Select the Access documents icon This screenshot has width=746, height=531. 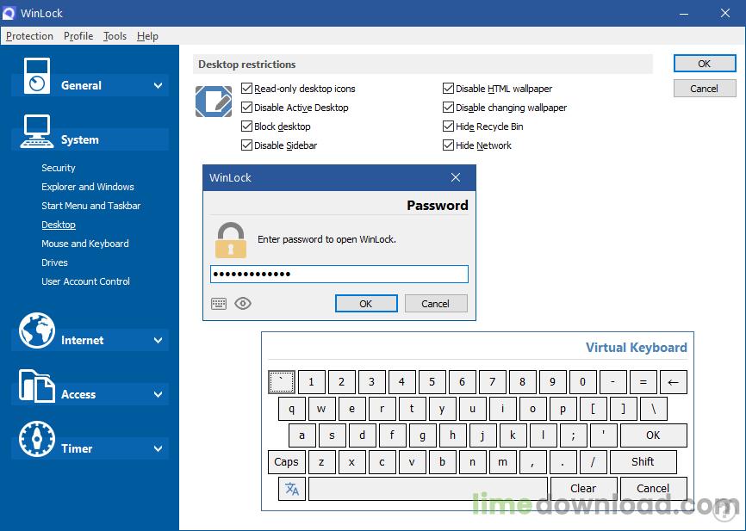[37, 386]
